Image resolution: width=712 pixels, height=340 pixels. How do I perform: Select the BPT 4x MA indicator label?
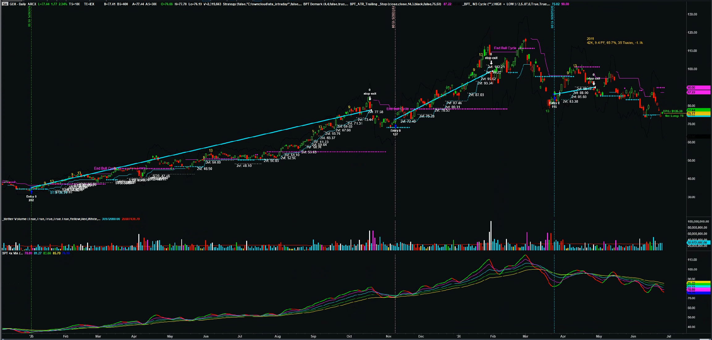12,253
